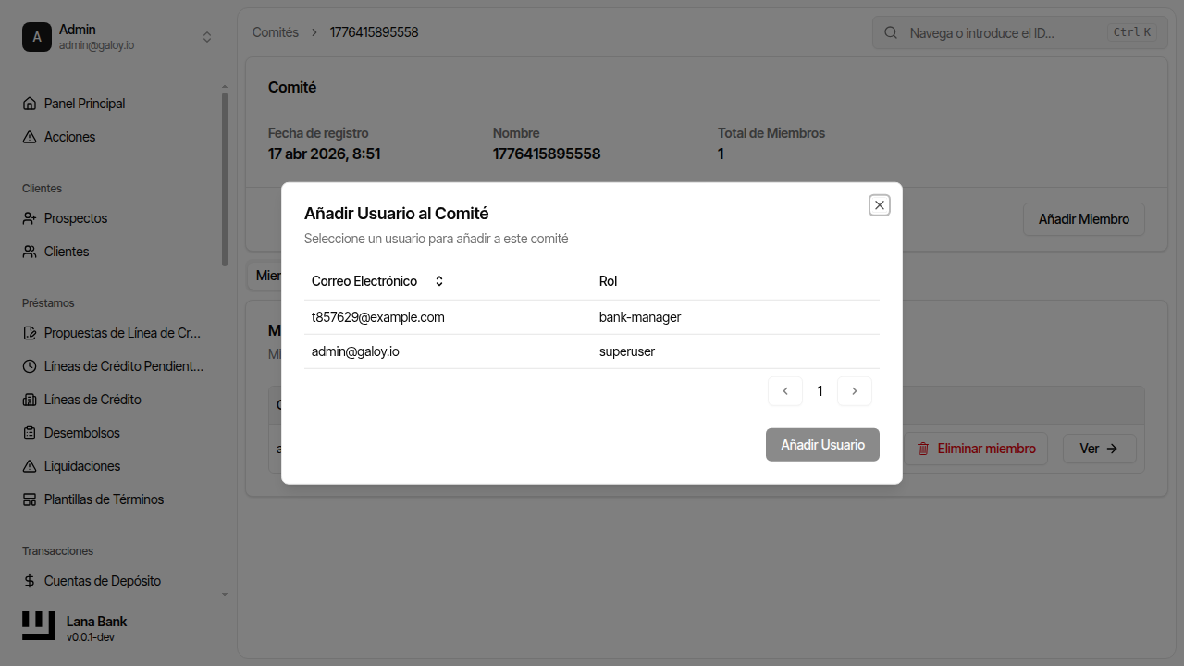Click the Acciones warning triangle icon

coord(30,137)
